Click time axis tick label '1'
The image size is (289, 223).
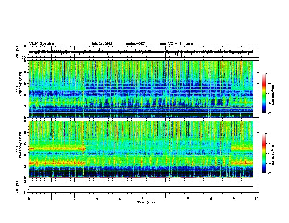tap(51, 199)
